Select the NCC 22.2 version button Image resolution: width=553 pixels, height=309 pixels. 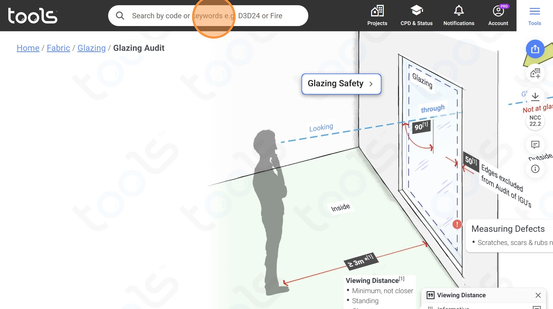[535, 121]
